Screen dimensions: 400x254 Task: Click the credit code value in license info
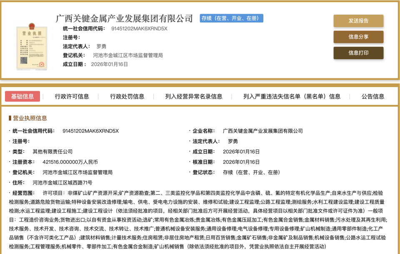[x=90, y=131]
